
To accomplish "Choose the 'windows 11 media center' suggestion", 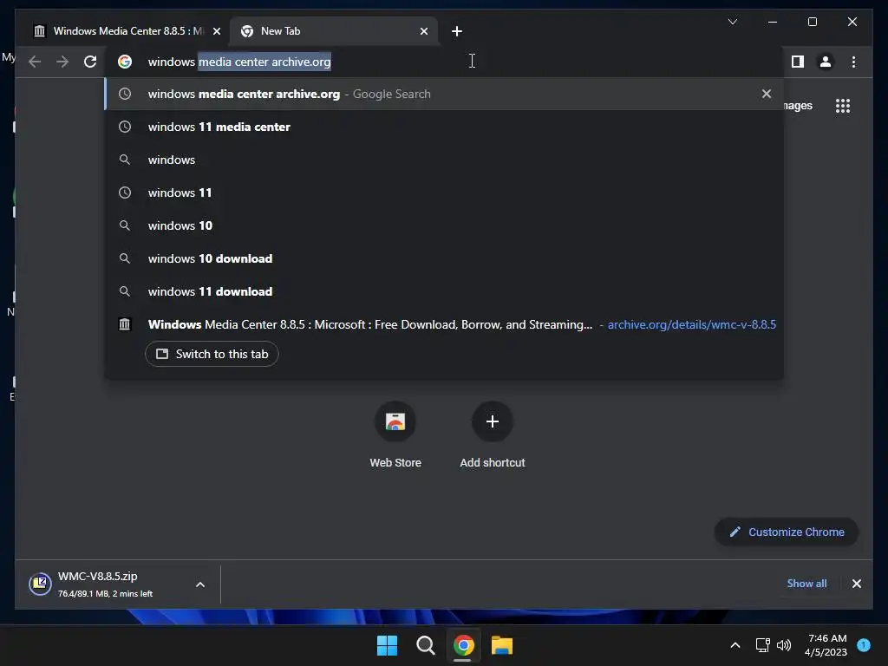I will point(444,127).
